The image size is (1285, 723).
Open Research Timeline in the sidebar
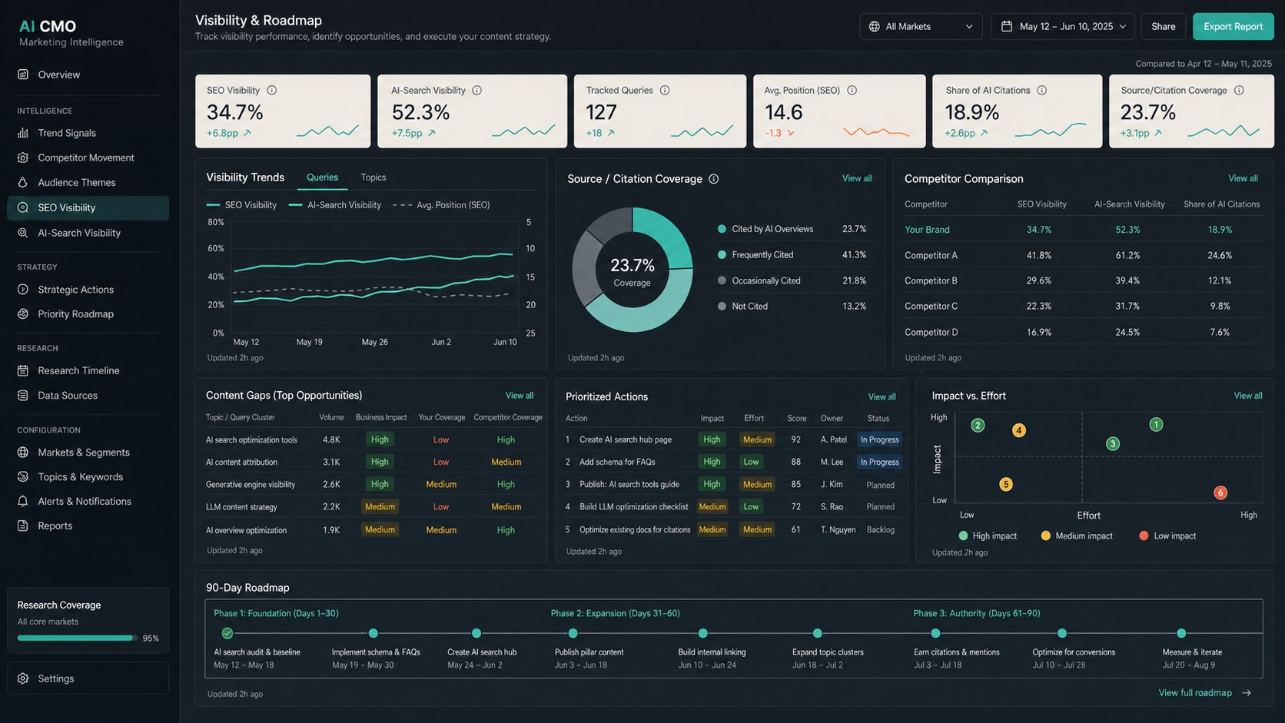click(88, 370)
